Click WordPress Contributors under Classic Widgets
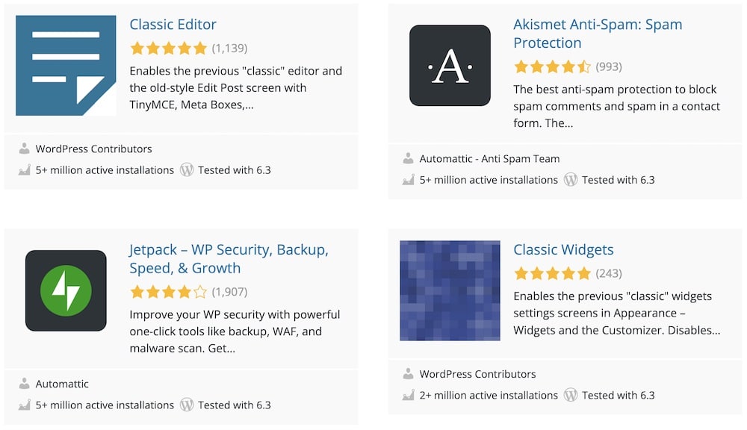Viewport: 747px width, 430px height. pos(477,374)
